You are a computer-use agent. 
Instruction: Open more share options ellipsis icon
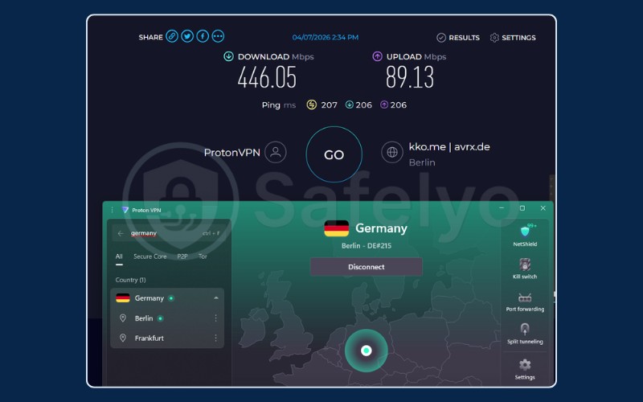218,36
